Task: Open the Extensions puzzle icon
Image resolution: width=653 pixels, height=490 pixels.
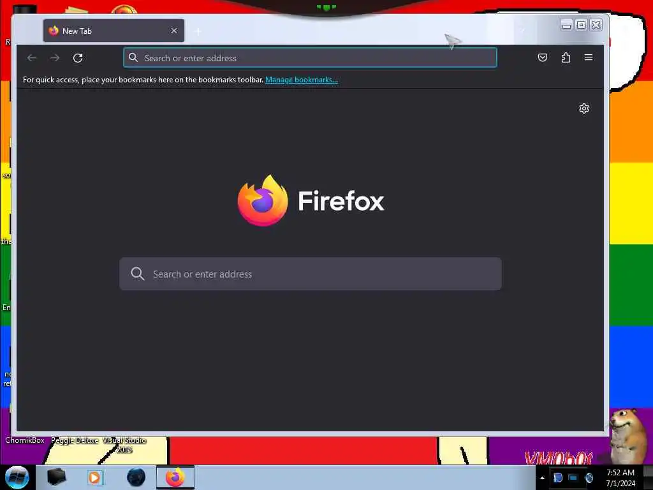Action: coord(566,57)
